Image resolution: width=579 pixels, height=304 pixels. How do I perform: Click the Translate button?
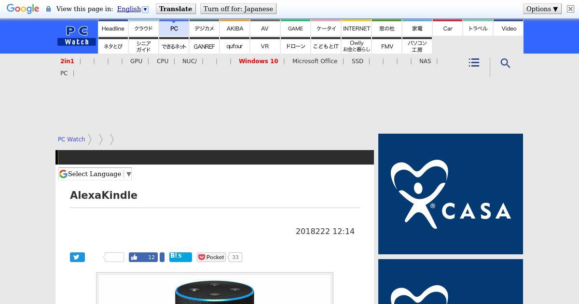pyautogui.click(x=176, y=9)
